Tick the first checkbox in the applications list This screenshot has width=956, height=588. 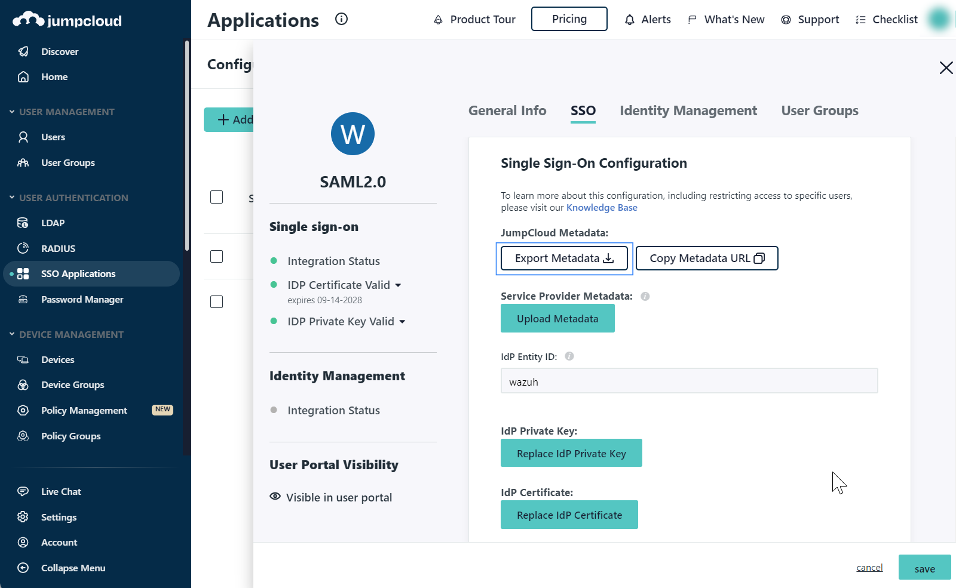coord(217,197)
